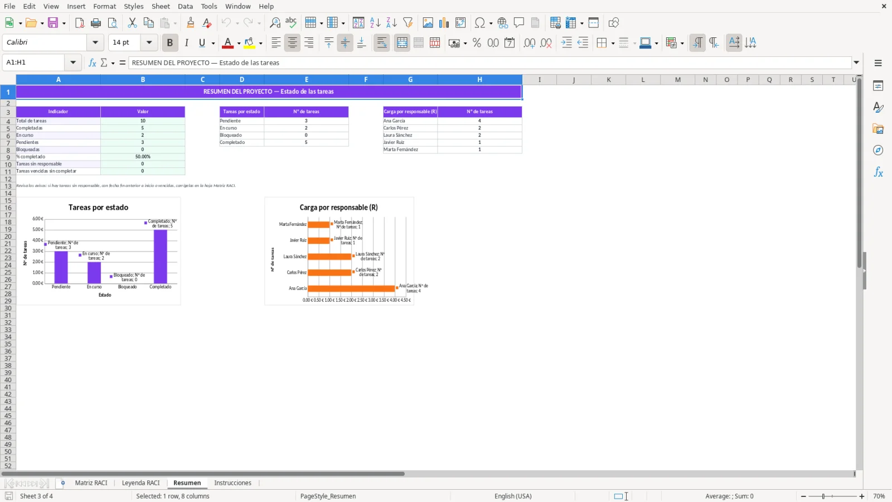Insert a hyperlink
The height and width of the screenshot is (502, 892).
(x=503, y=23)
